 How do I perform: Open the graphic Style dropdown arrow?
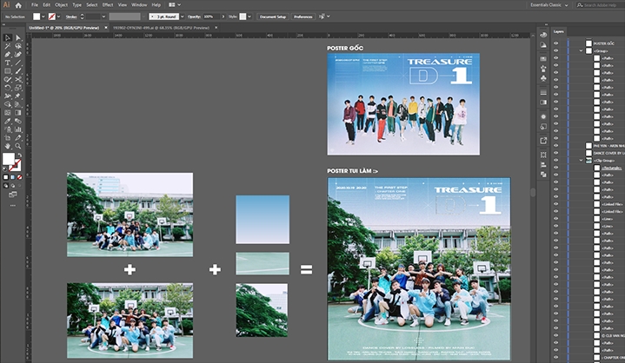pos(249,16)
